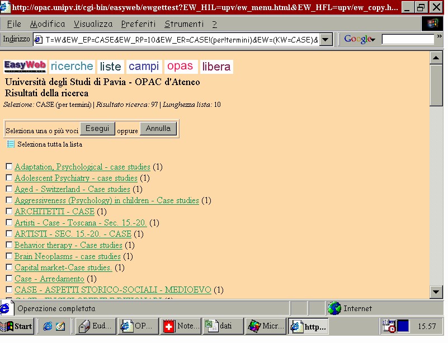Click the Esegui button

point(97,128)
